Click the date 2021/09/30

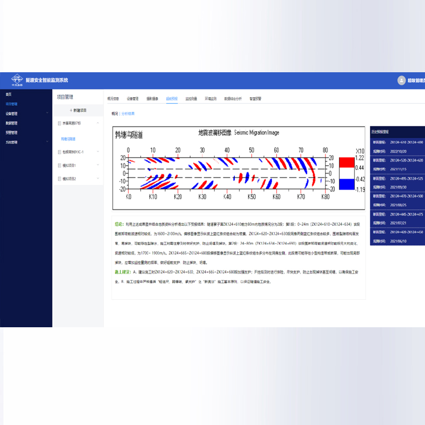tap(398, 187)
